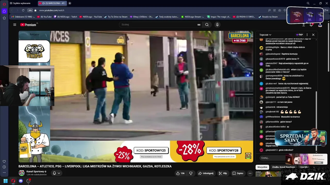Open the on-screen keyboard in search box
The width and height of the screenshot is (330, 185).
[x=199, y=25]
